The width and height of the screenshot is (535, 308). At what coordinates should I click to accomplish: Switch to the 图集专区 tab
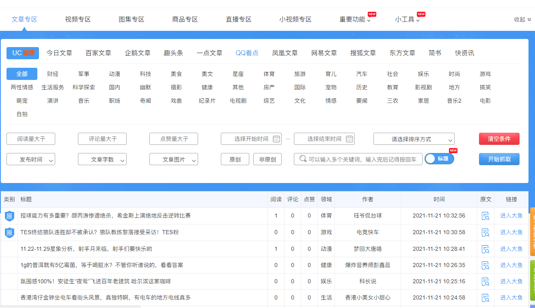point(132,19)
